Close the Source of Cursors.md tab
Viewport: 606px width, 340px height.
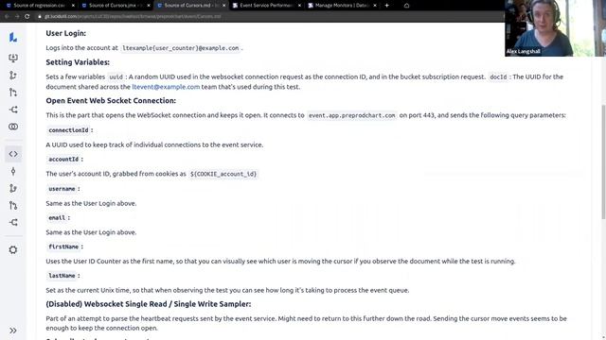tap(224, 6)
